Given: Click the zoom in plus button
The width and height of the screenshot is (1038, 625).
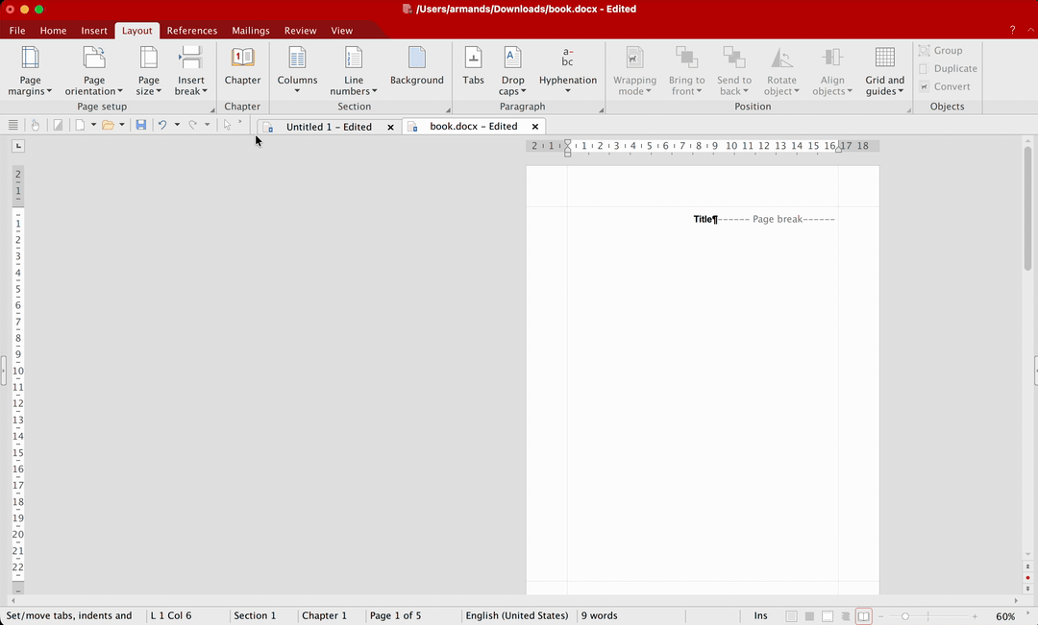Looking at the screenshot, I should [x=975, y=615].
